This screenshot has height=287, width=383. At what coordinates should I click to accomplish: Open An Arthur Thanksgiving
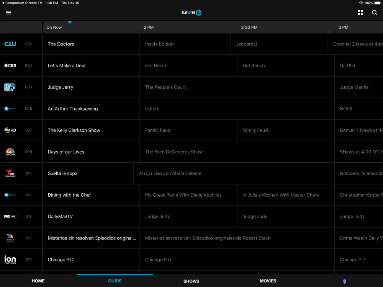point(91,109)
